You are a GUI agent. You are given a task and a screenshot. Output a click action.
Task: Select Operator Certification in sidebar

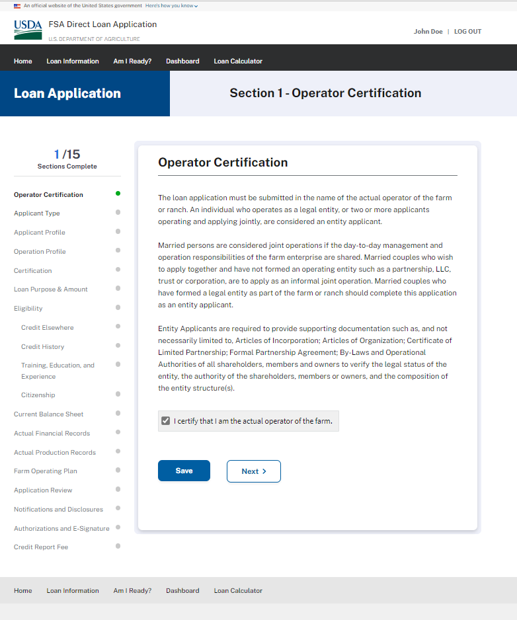click(x=49, y=194)
